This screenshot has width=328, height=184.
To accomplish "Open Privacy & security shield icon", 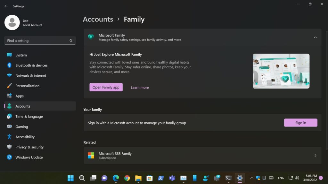I will [9, 147].
